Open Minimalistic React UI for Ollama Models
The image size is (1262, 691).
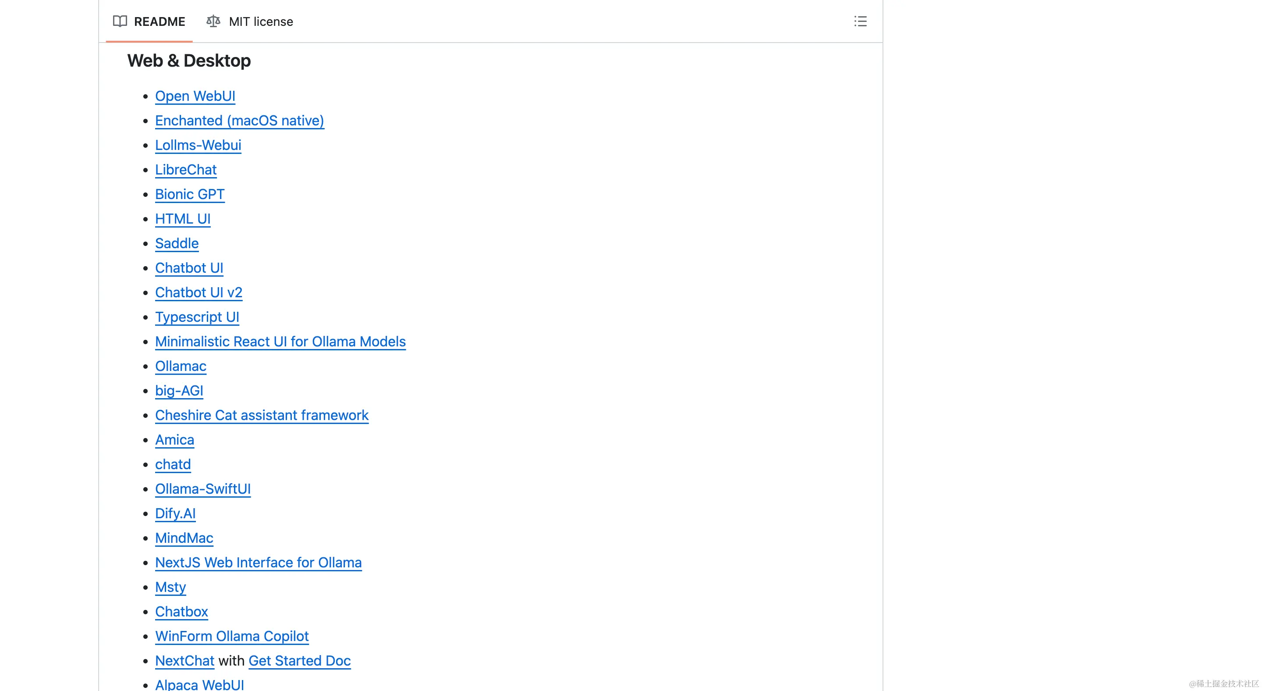pyautogui.click(x=280, y=342)
